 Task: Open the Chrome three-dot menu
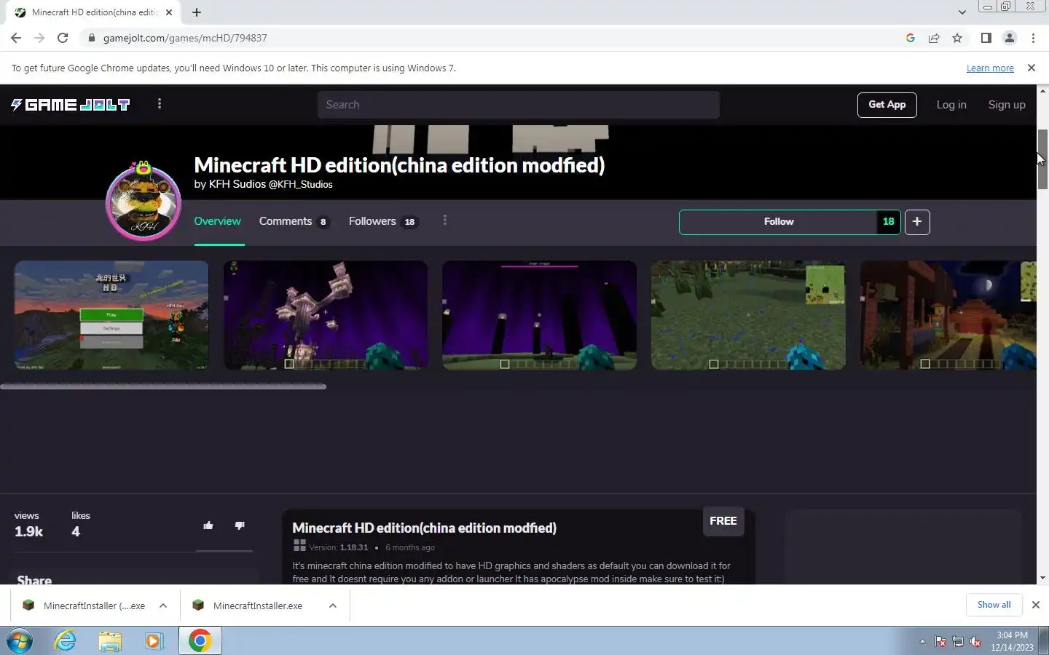[1033, 38]
